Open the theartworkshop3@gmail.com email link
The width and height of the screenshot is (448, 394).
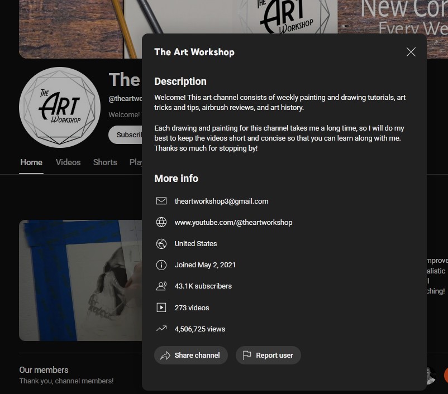coord(221,201)
